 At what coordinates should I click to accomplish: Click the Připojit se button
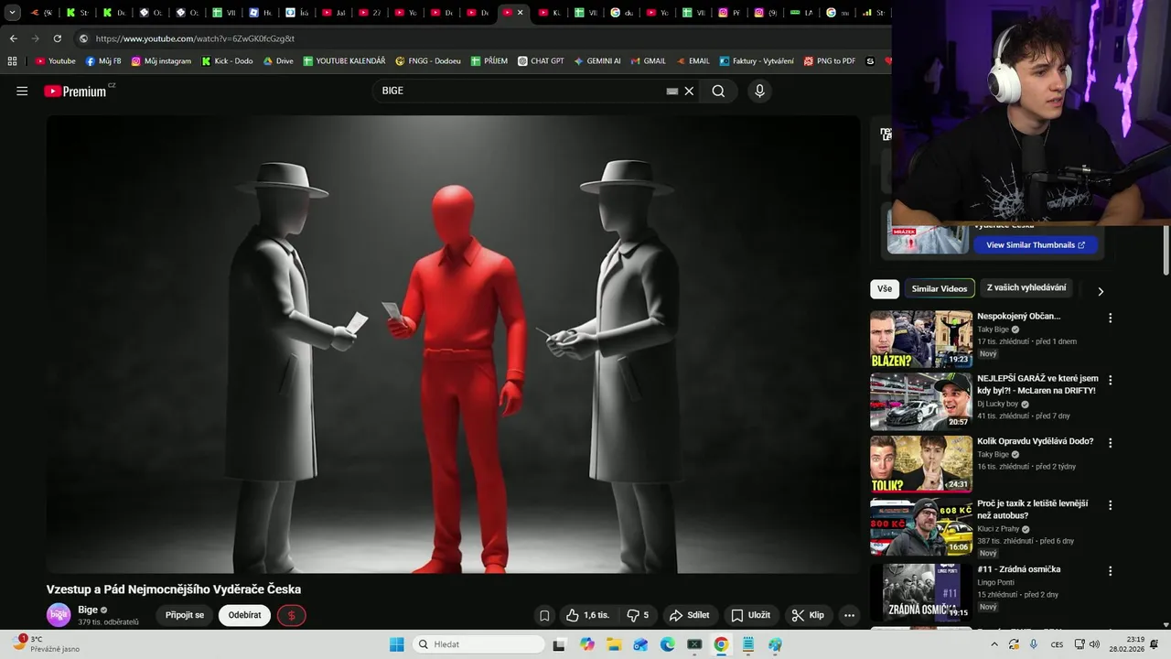185,615
